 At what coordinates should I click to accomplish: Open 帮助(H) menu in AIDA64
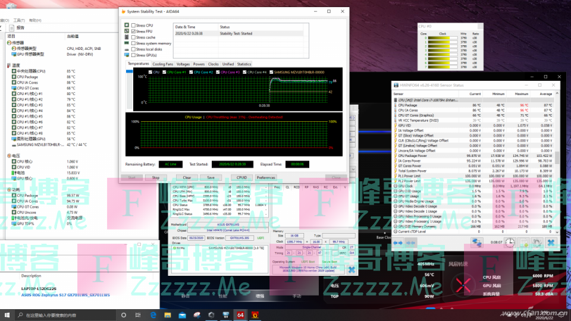35,20
